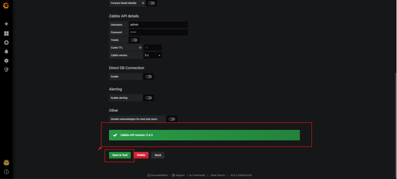Open the Create plus menu
397x179 pixels.
click(6, 24)
